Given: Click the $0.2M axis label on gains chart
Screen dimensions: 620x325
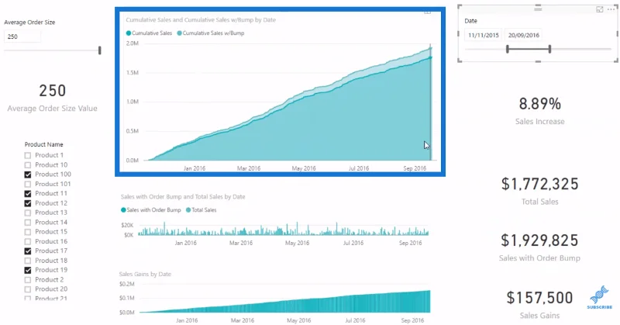Looking at the screenshot, I should tap(127, 284).
